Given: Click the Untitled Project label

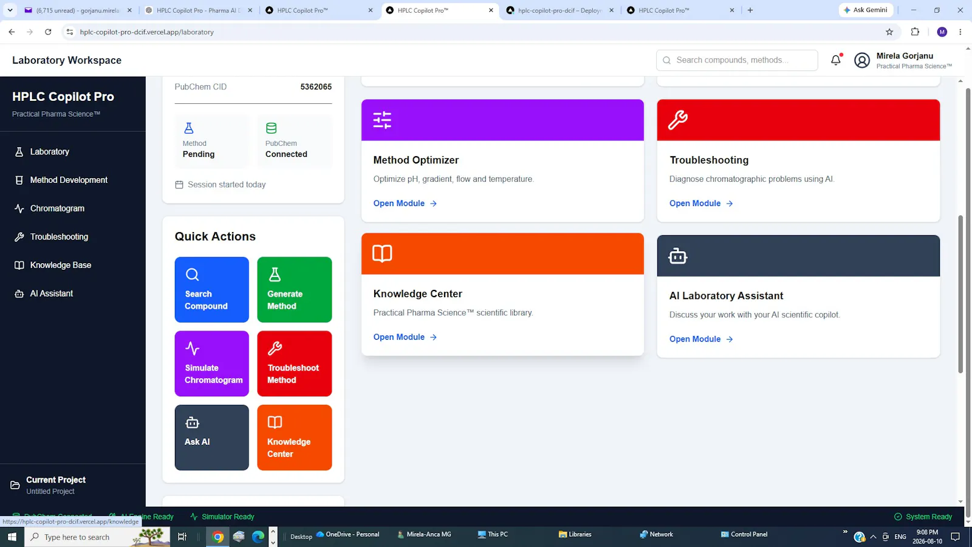Looking at the screenshot, I should click(x=50, y=492).
